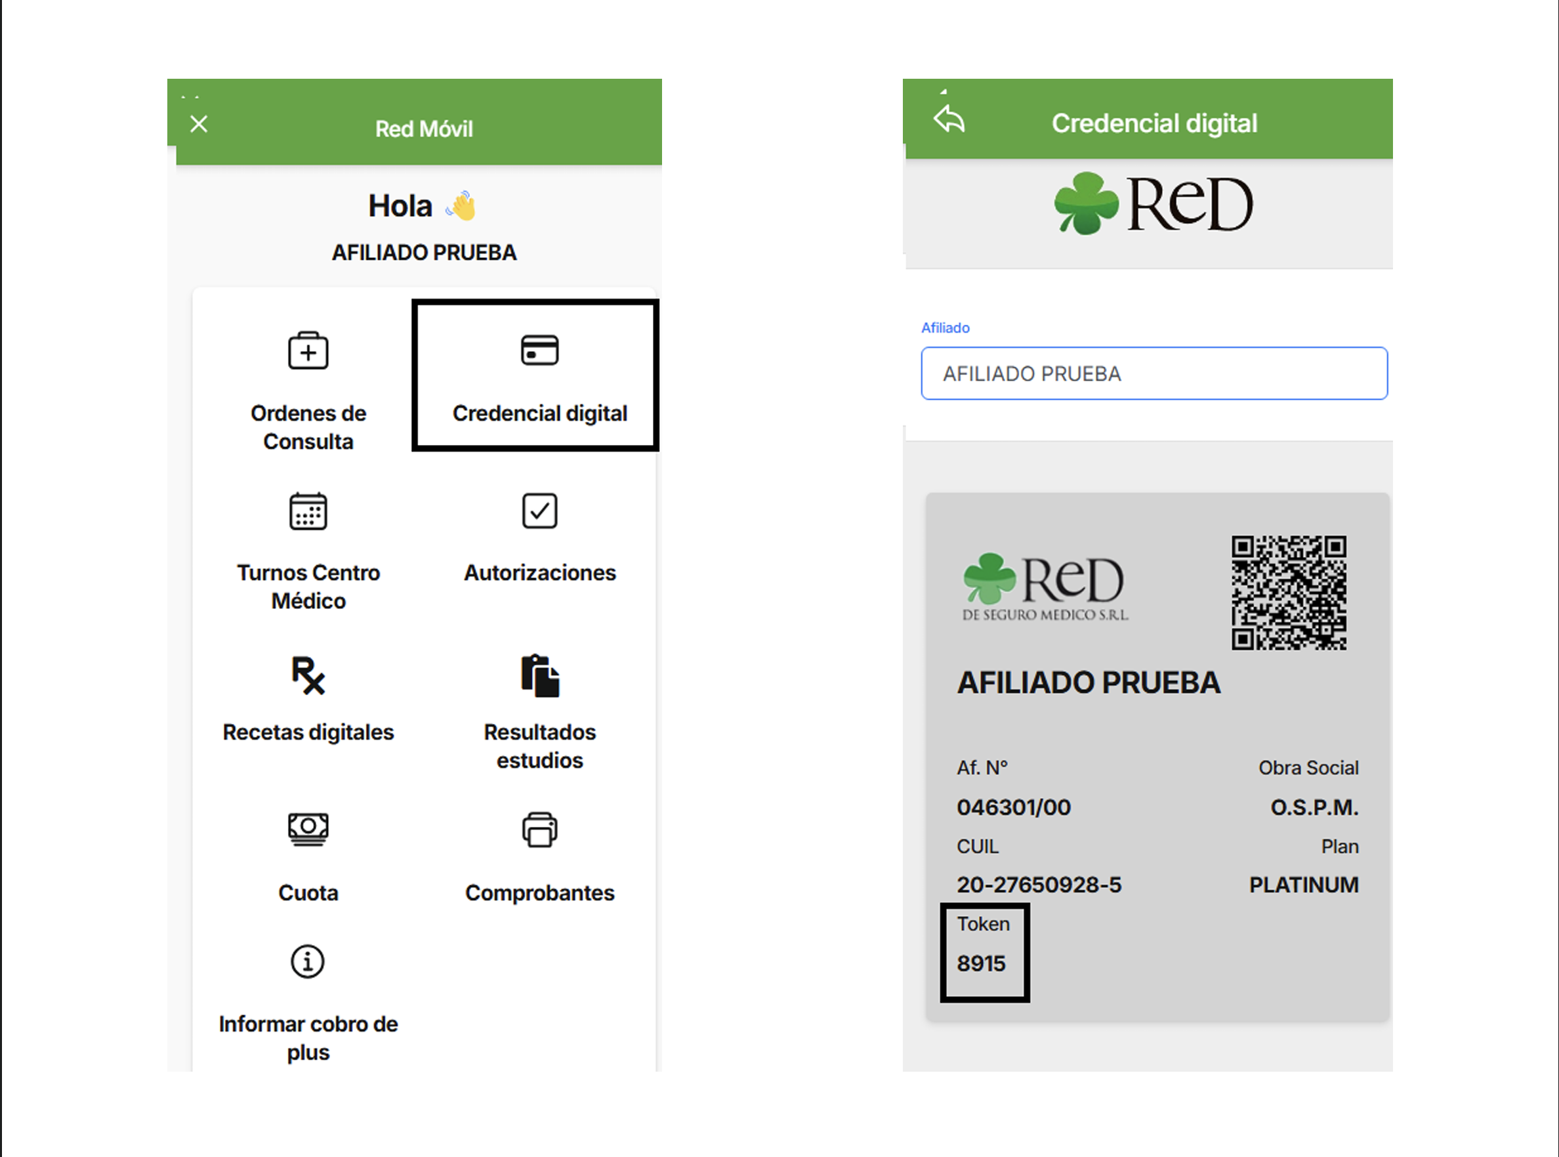The image size is (1559, 1157).
Task: Select the Resultados estudios label
Action: click(x=540, y=746)
